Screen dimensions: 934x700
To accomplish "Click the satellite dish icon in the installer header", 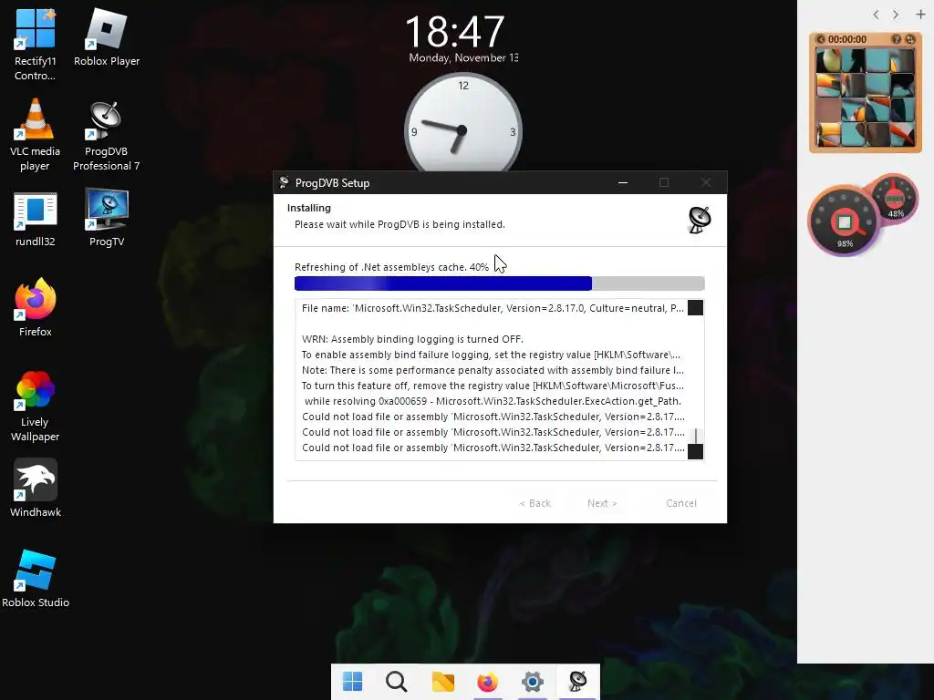I will click(700, 220).
